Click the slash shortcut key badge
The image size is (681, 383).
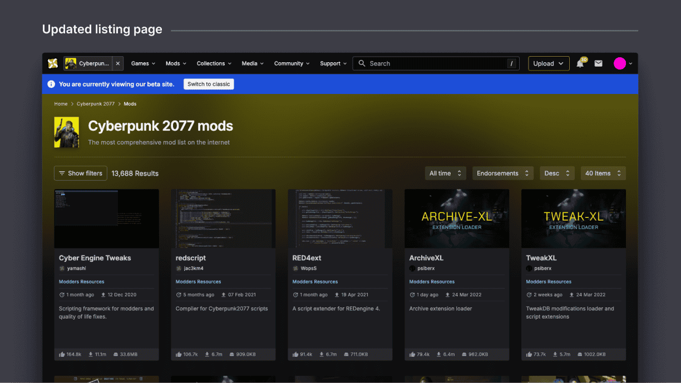tap(511, 63)
